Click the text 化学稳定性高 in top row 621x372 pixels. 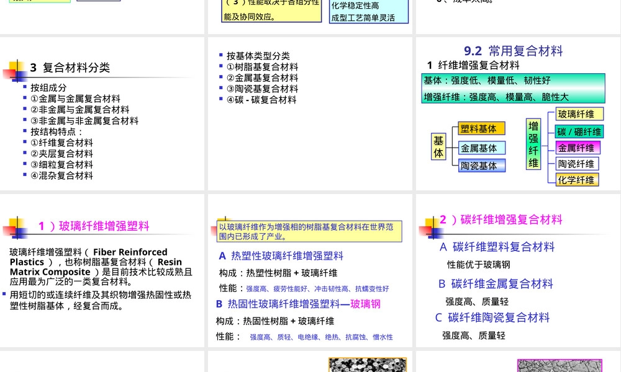pos(355,6)
